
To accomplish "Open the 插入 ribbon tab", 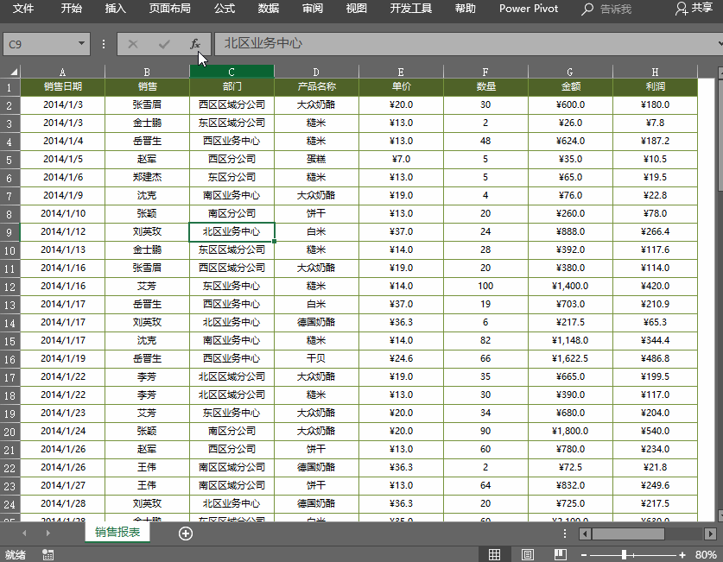I will tap(115, 9).
